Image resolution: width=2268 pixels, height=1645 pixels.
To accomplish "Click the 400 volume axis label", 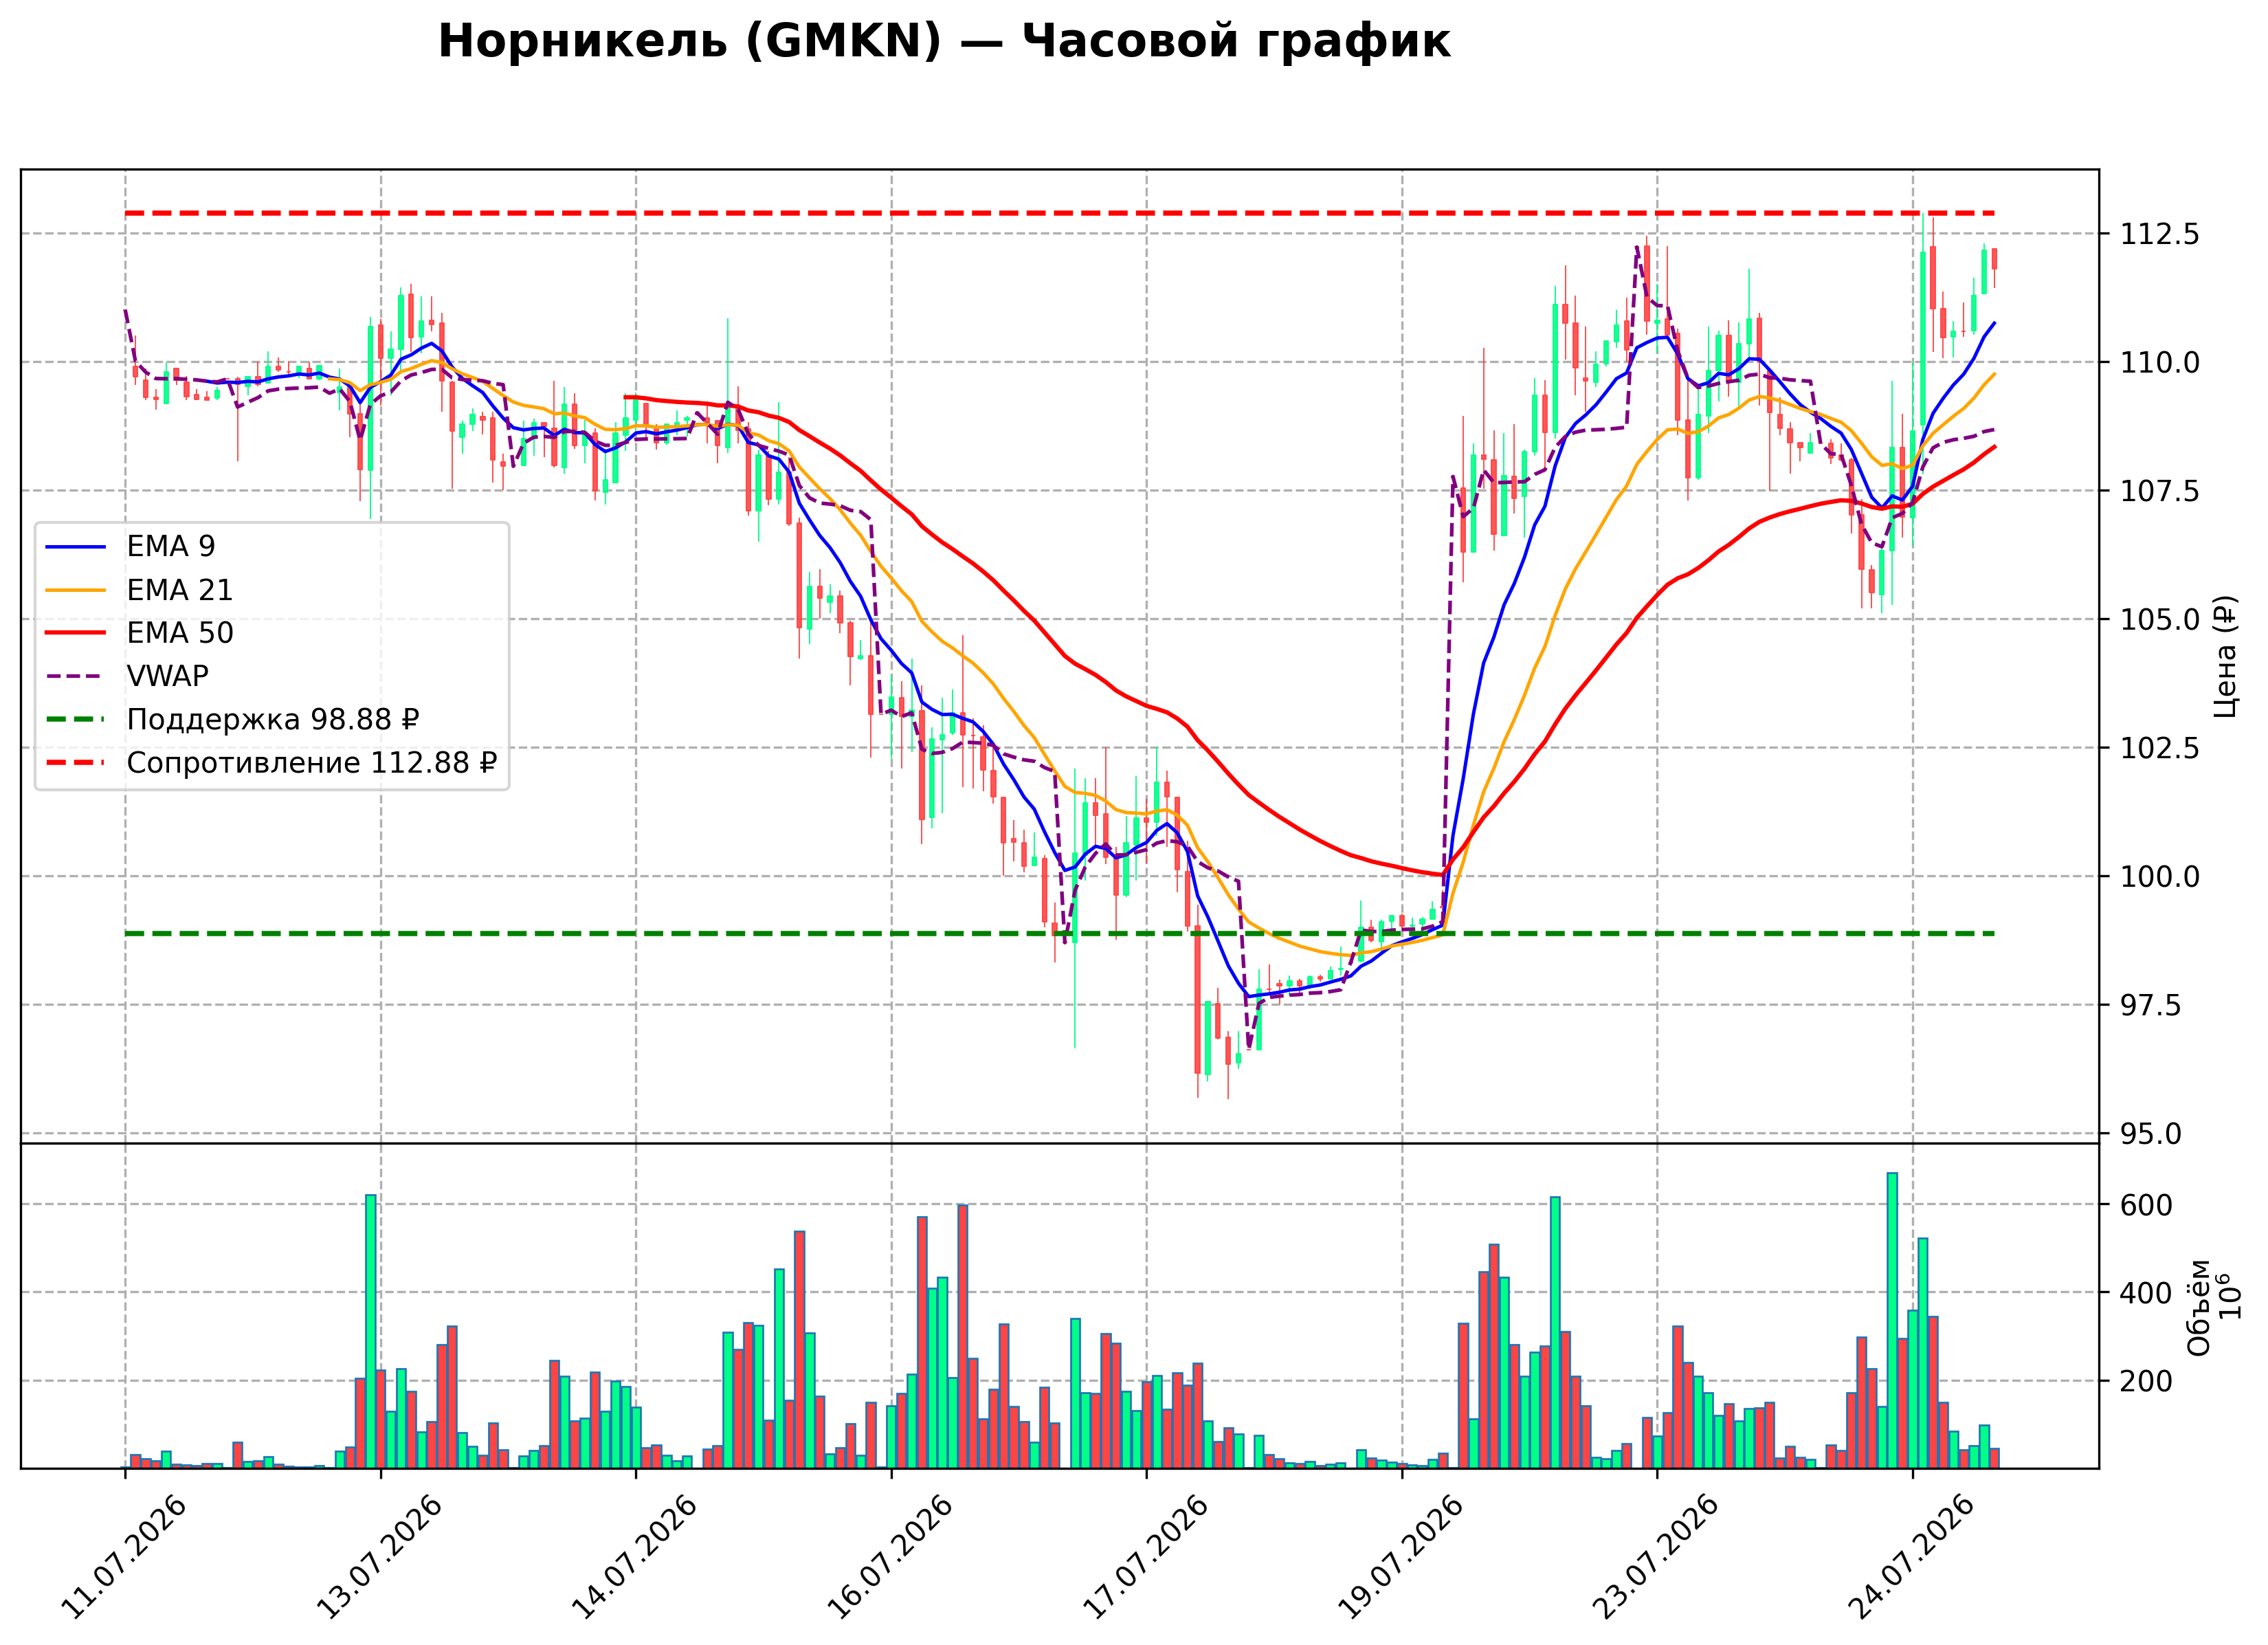I will [2146, 1293].
